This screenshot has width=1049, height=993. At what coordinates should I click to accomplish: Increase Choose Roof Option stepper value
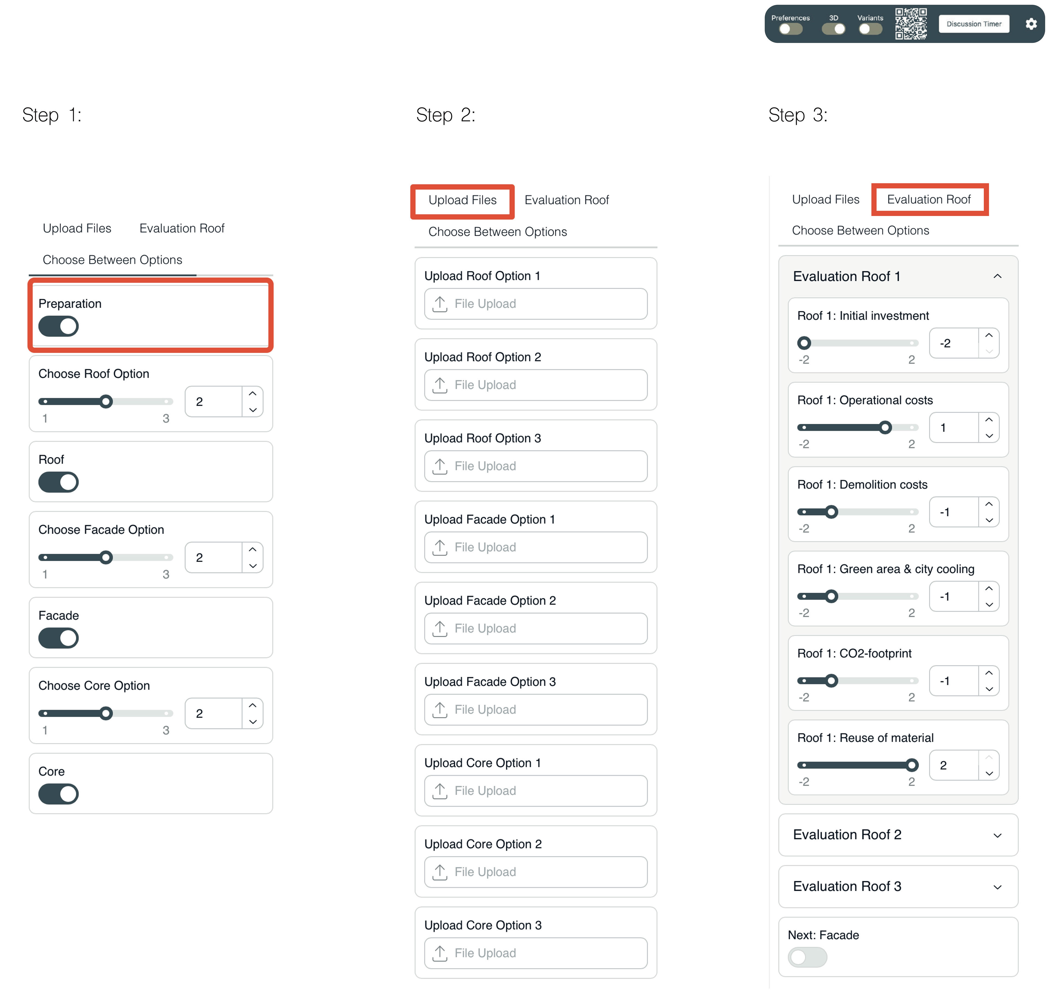(252, 394)
